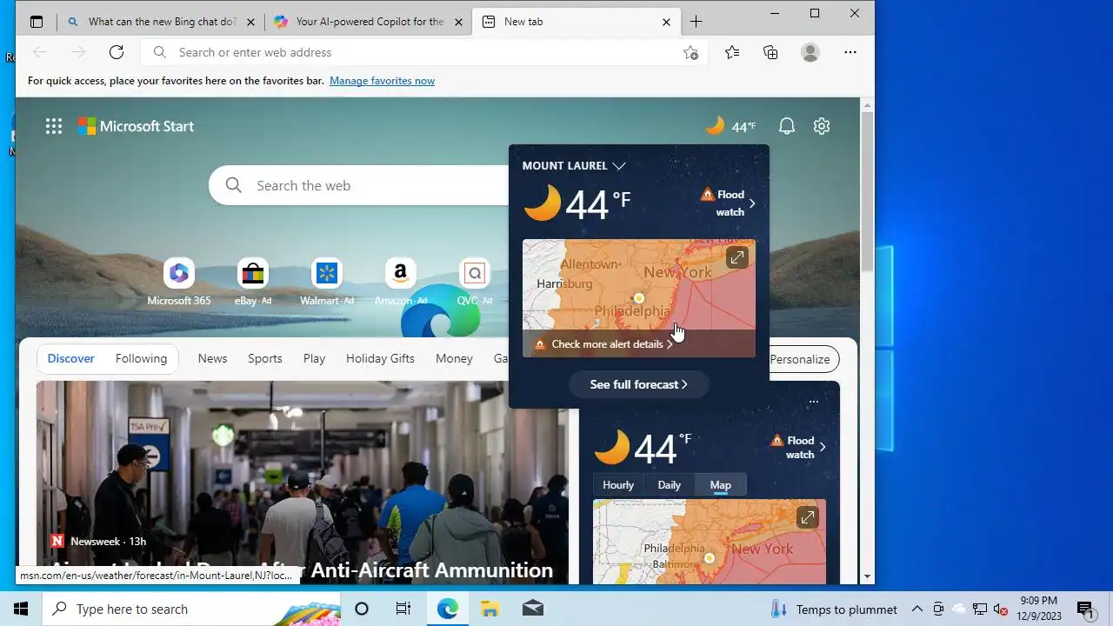Close the New tab tab
Screen dimensions: 1113x626
point(666,22)
